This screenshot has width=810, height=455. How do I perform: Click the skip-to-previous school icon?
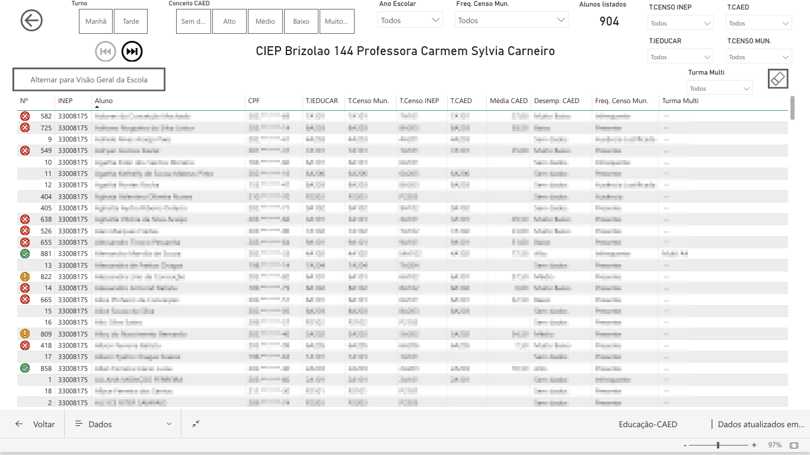coord(106,52)
